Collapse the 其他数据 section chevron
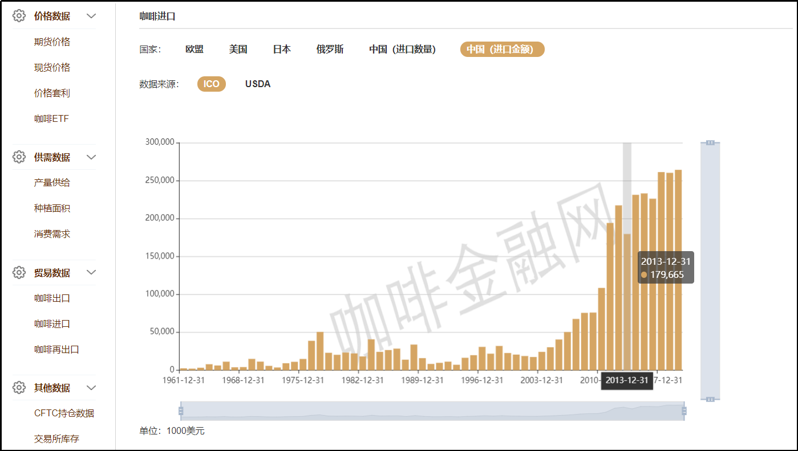 point(91,388)
